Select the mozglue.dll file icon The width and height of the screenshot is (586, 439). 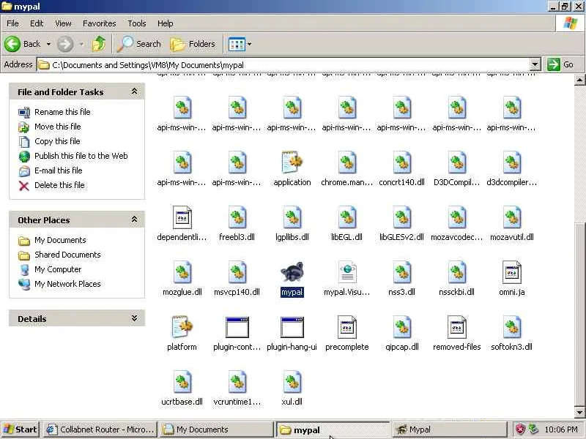pos(182,272)
